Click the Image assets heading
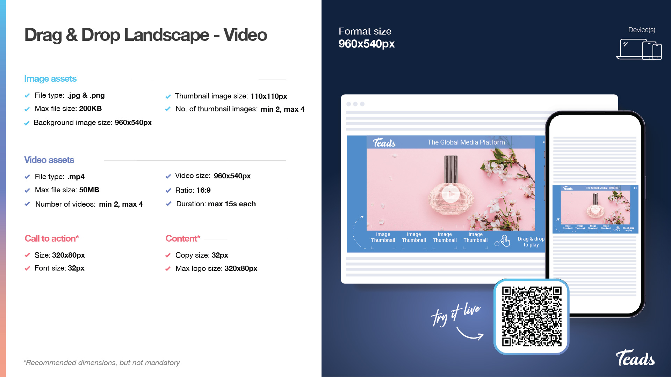The width and height of the screenshot is (671, 377). 50,79
